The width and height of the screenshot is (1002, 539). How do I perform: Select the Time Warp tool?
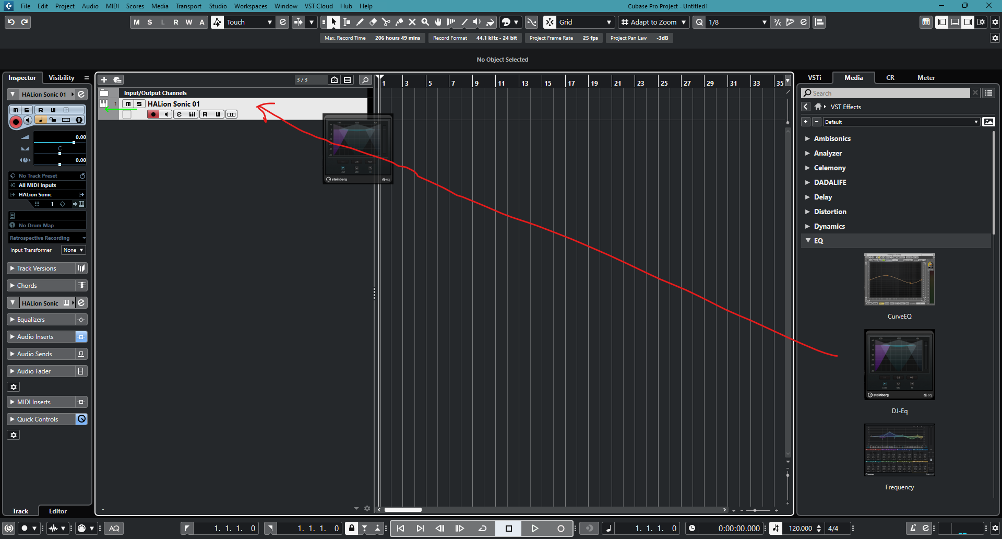(x=451, y=22)
